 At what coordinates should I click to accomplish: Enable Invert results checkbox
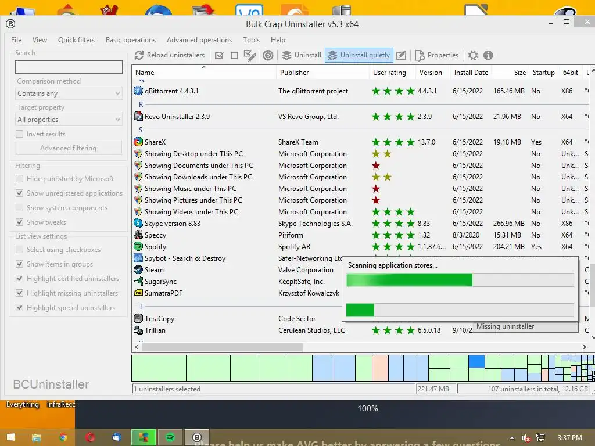click(x=19, y=134)
